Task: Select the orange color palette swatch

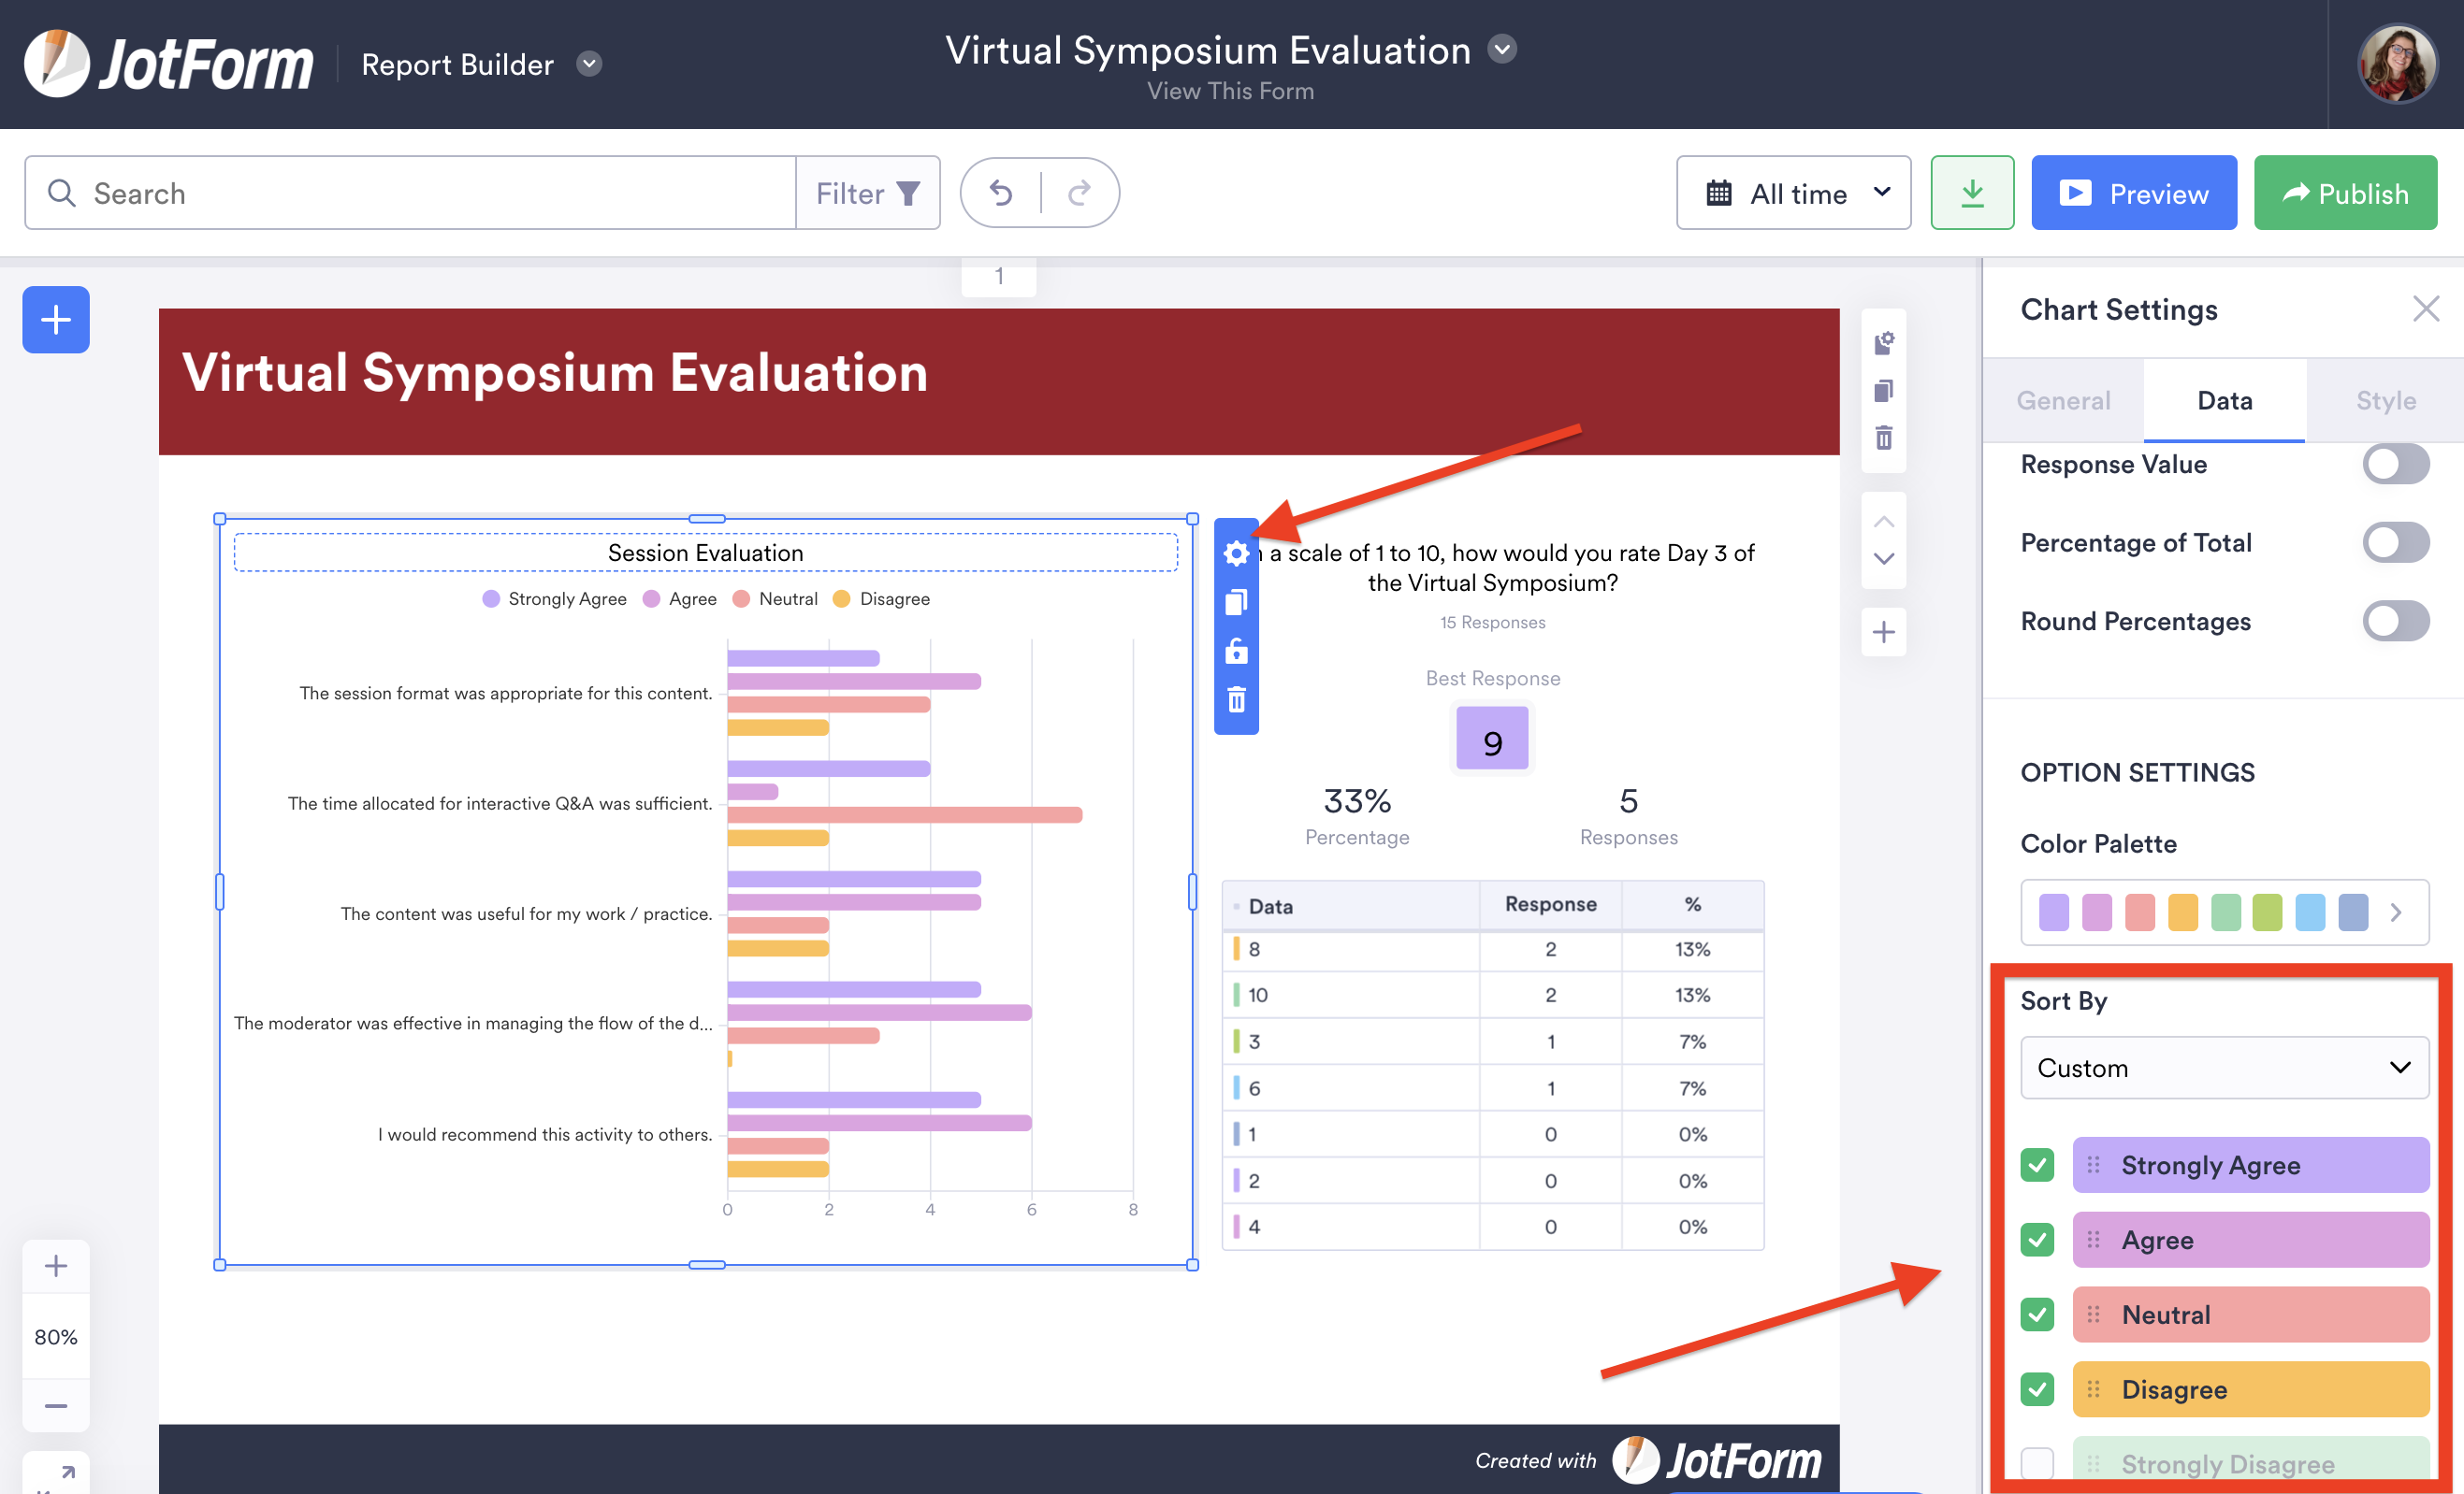Action: click(x=2182, y=912)
